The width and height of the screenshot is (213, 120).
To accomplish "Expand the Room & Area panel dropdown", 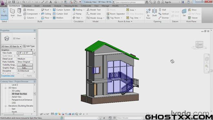I will [132, 22].
